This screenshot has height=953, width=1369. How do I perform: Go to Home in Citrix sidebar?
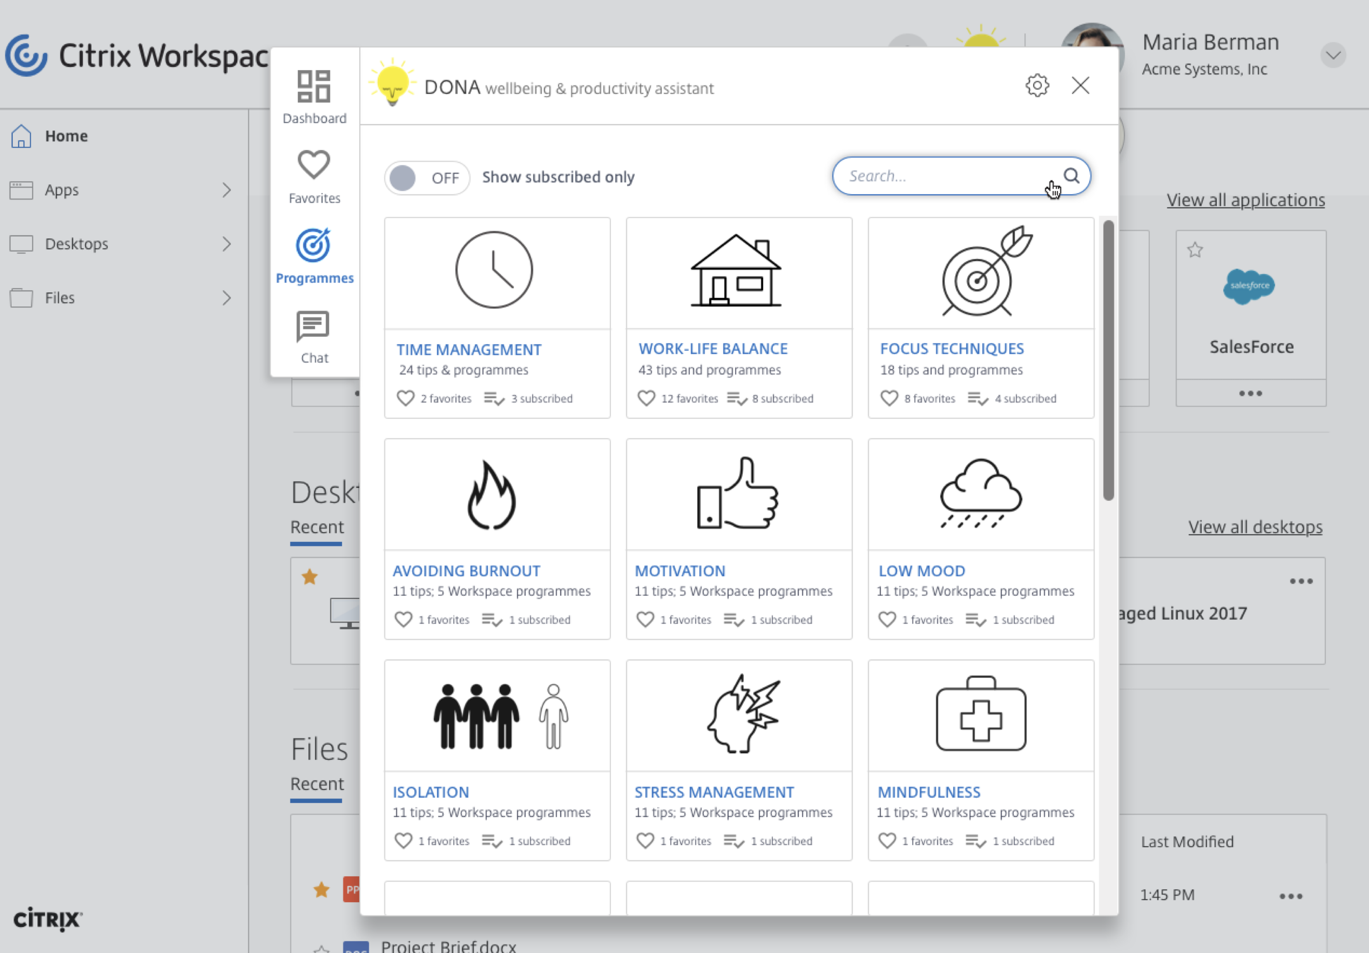tap(66, 136)
